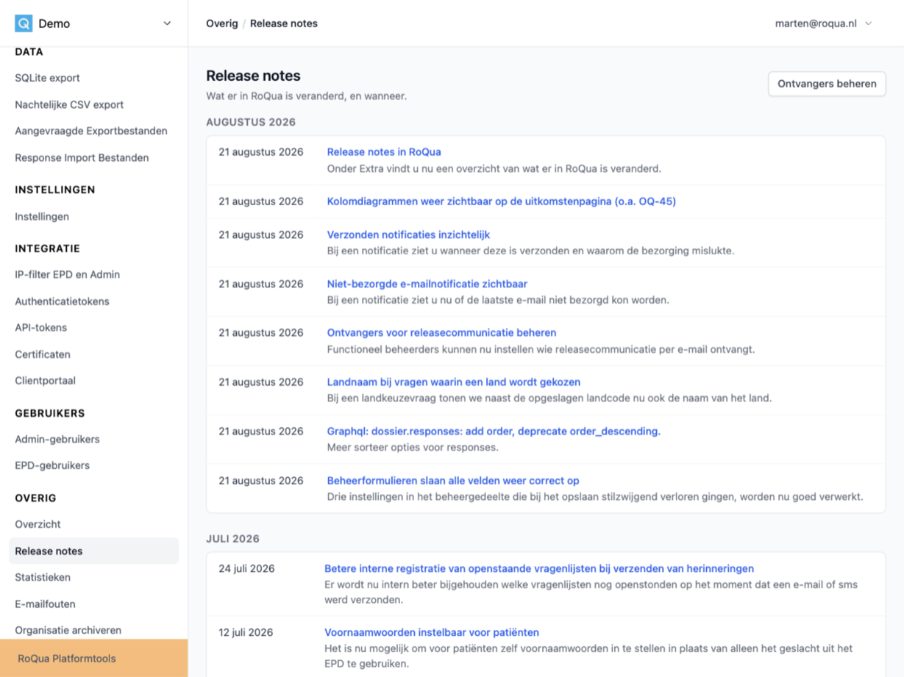Click the INTEGRATIE section heading

point(47,248)
